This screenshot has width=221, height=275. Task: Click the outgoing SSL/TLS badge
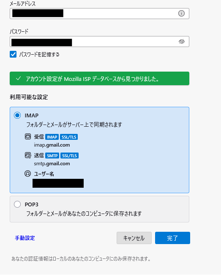pos(69,156)
